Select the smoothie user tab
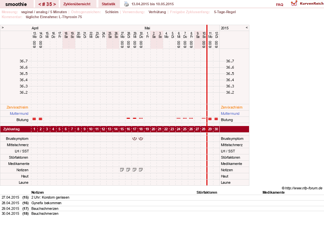 coord(16,4)
